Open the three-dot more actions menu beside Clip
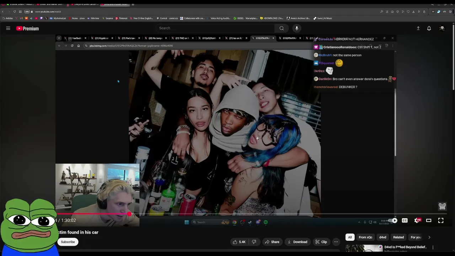This screenshot has width=455, height=256. (336, 242)
